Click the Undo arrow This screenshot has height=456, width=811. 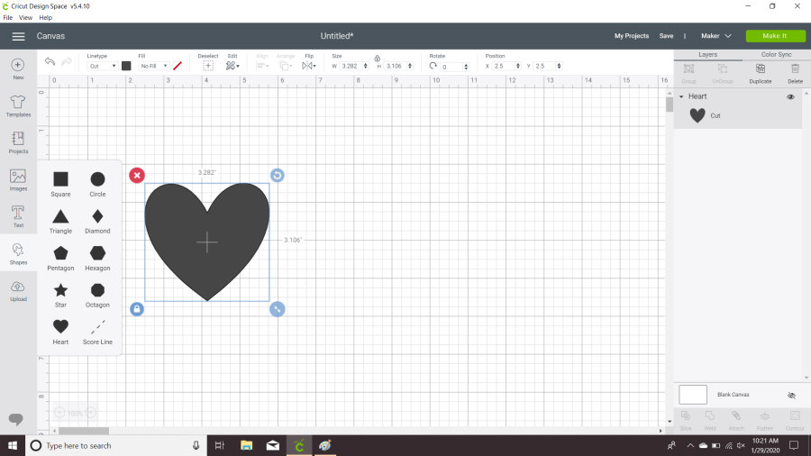coord(50,61)
